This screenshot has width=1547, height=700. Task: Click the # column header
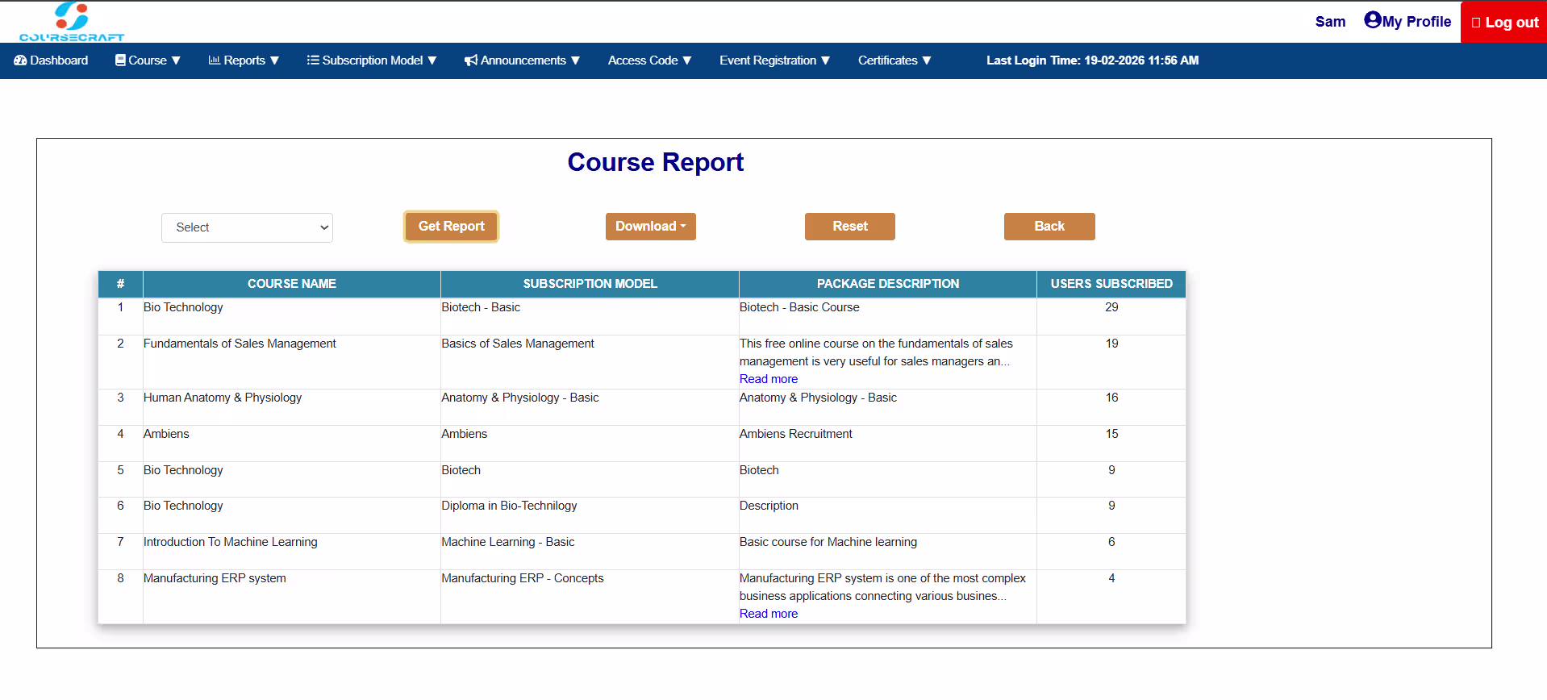point(120,284)
